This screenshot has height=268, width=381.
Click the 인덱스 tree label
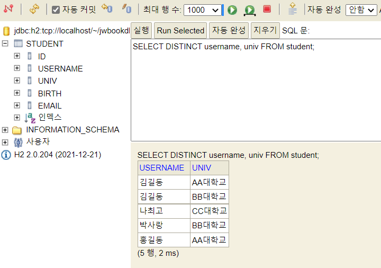[x=50, y=117]
